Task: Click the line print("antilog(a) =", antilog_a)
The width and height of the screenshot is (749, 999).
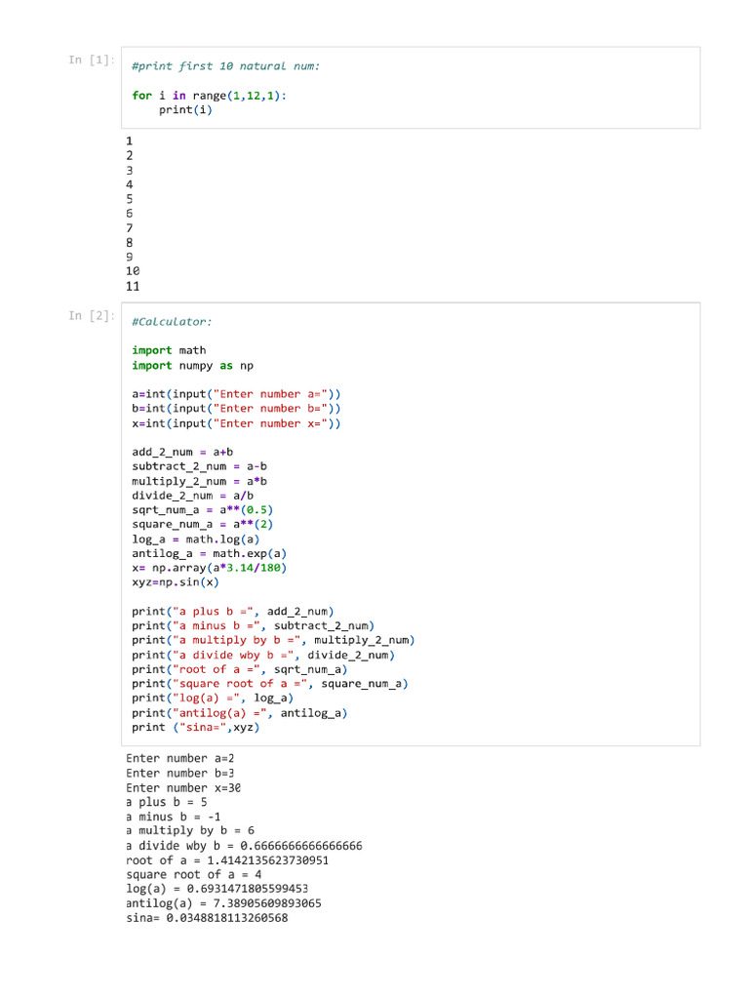Action: click(240, 713)
